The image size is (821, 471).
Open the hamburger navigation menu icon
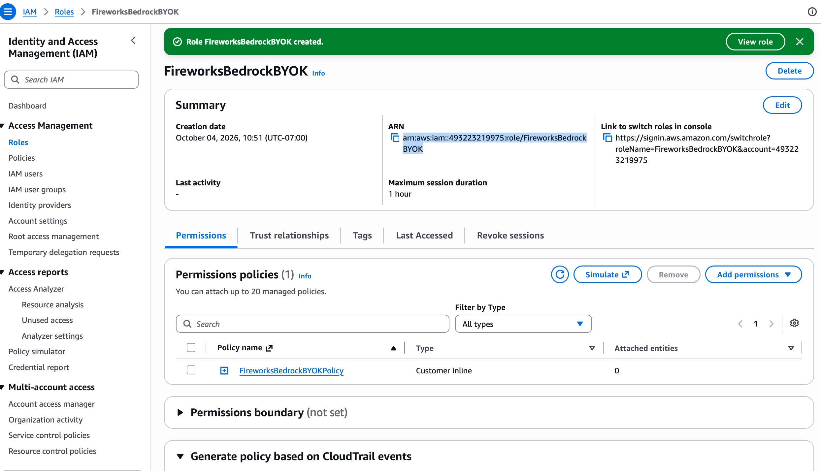(8, 12)
